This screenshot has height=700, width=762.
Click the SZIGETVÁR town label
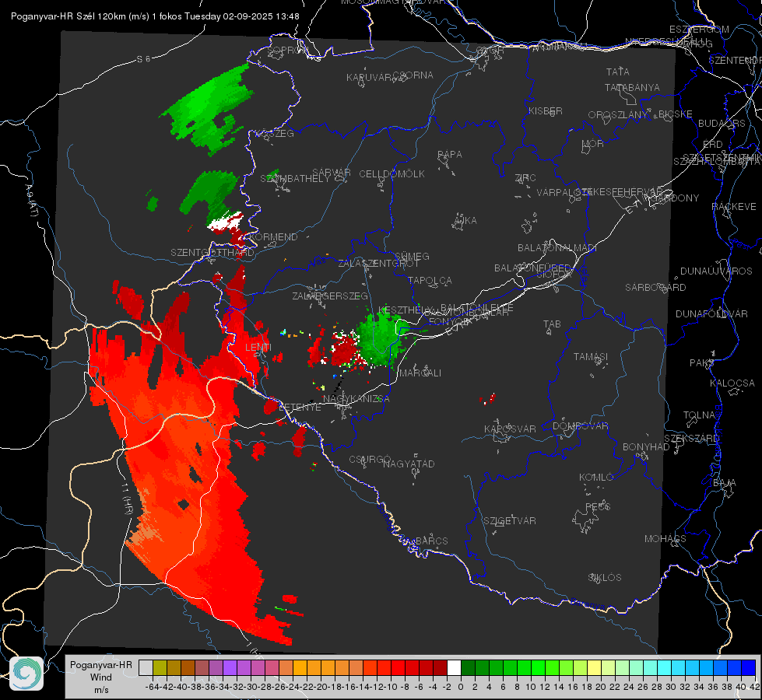coord(510,521)
